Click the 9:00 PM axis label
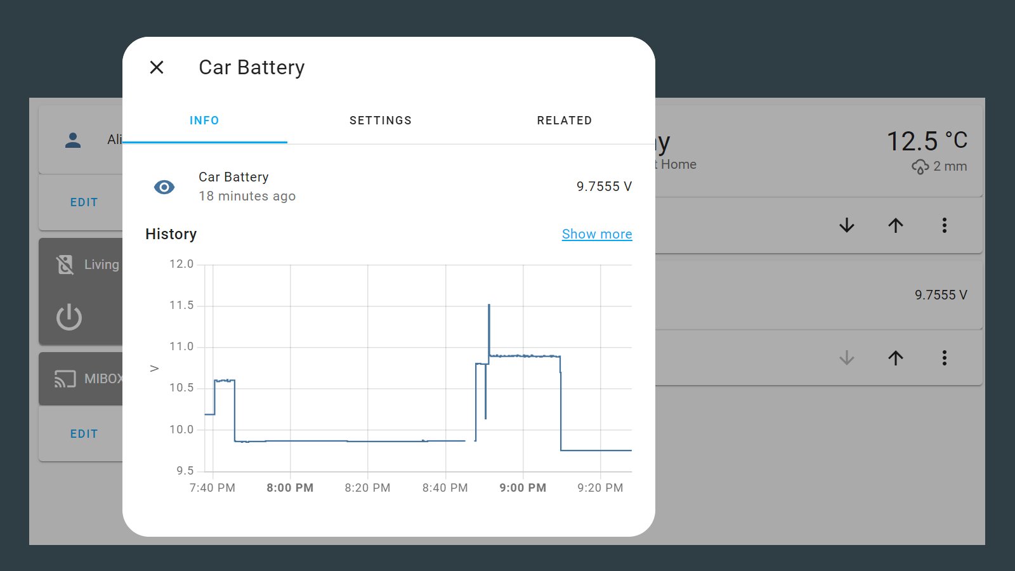The width and height of the screenshot is (1015, 571). tap(523, 488)
